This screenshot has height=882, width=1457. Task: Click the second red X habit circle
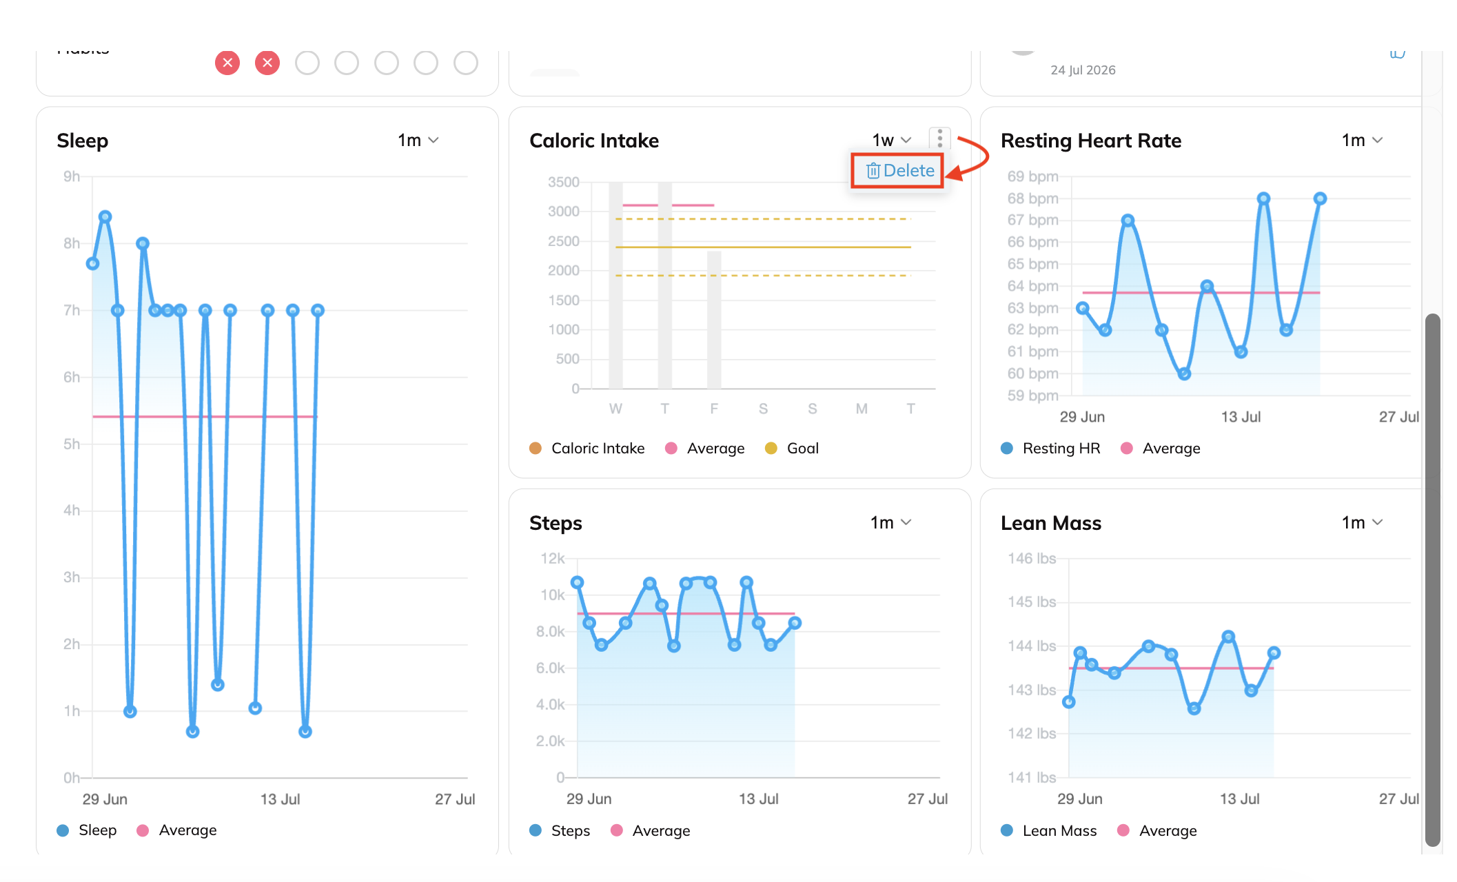267,63
